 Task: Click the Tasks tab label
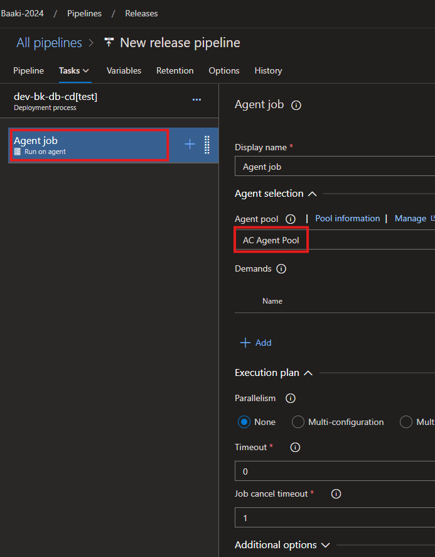(x=69, y=70)
